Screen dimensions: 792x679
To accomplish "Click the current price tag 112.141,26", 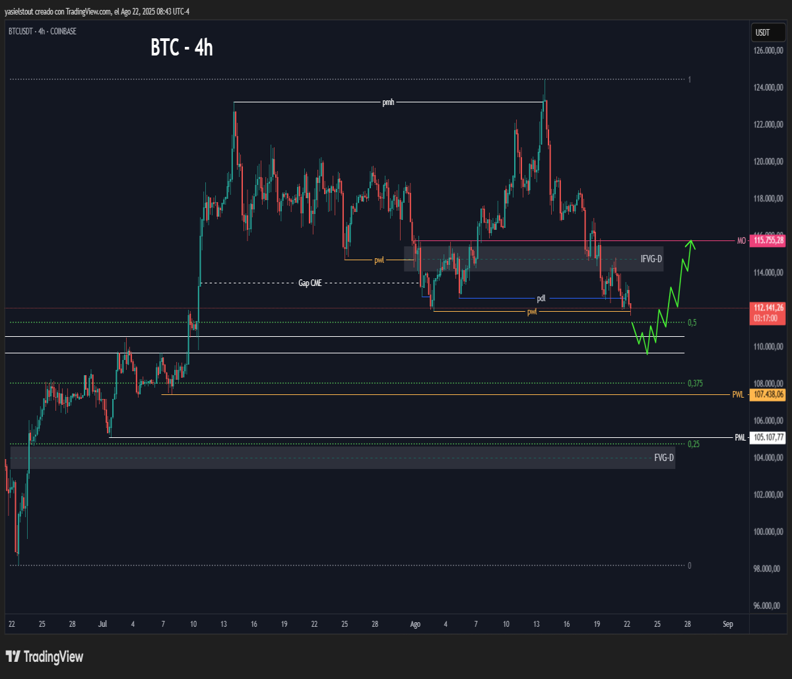I will [768, 307].
